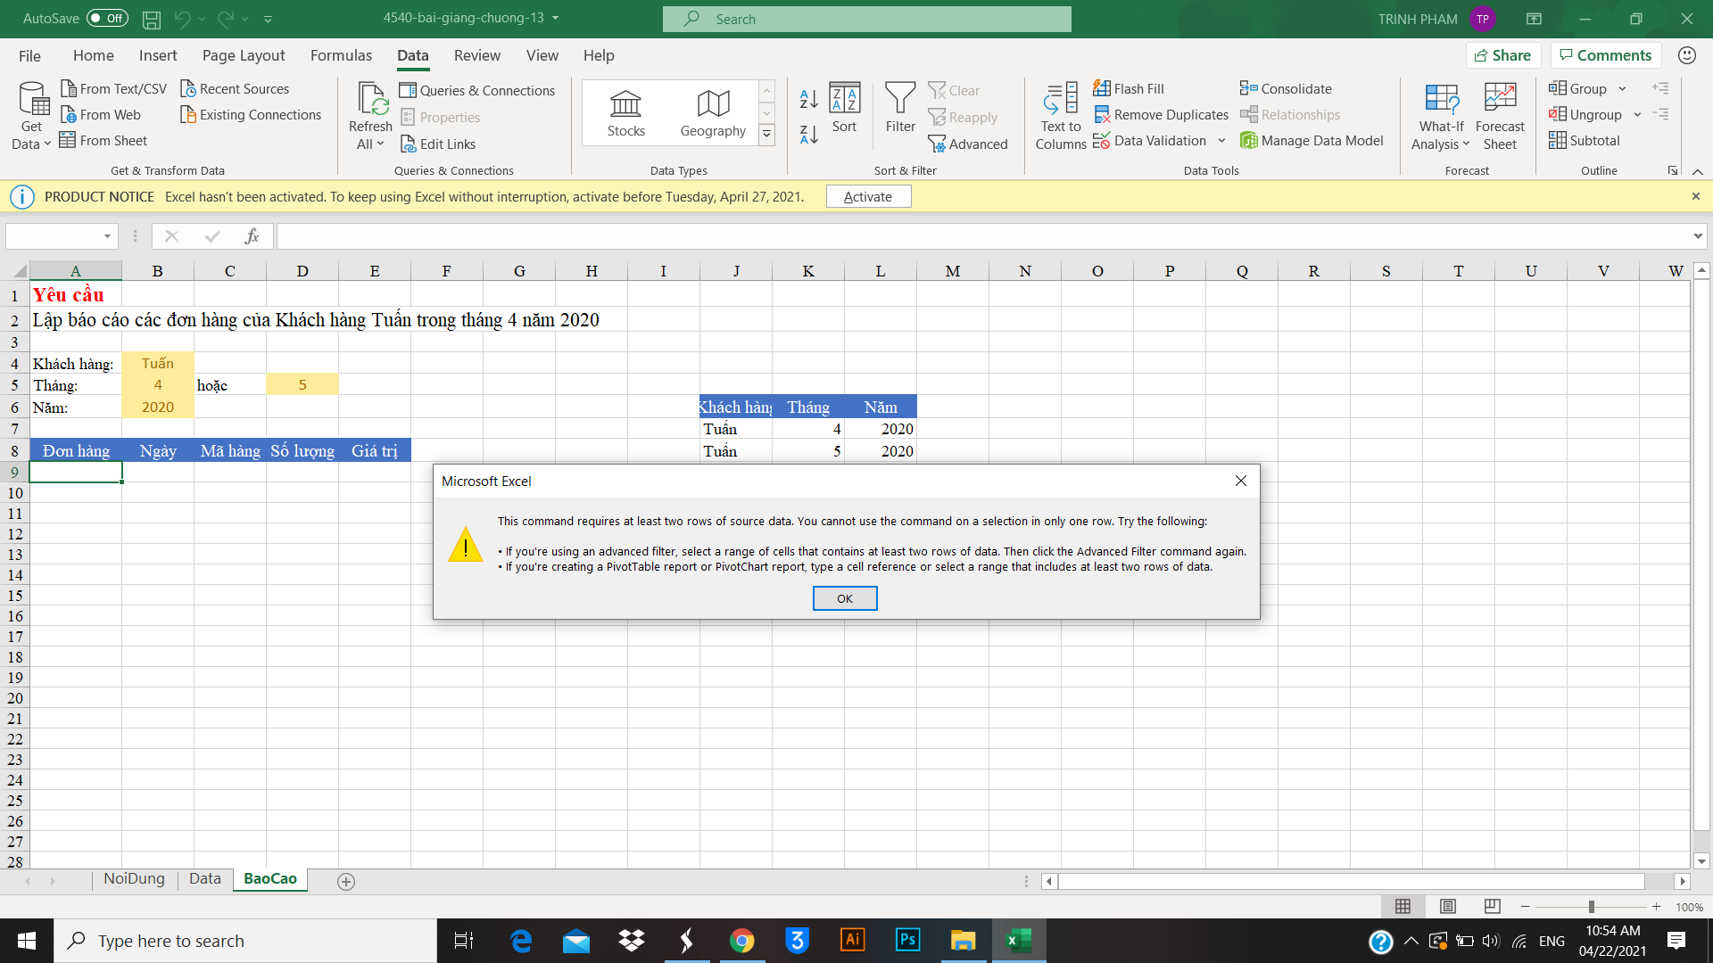Expand Data Types gallery
Viewport: 1713px width, 963px height.
coord(766,135)
